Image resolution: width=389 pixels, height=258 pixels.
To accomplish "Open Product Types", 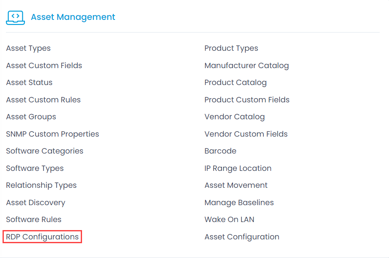I will (231, 48).
